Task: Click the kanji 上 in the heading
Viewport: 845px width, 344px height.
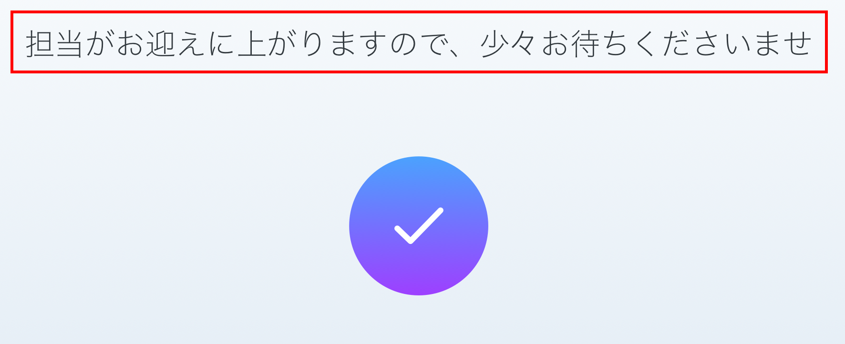Action: [x=252, y=43]
